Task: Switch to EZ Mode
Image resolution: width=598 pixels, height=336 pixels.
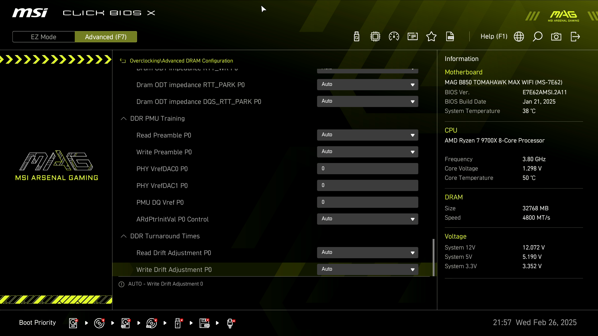Action: tap(44, 37)
